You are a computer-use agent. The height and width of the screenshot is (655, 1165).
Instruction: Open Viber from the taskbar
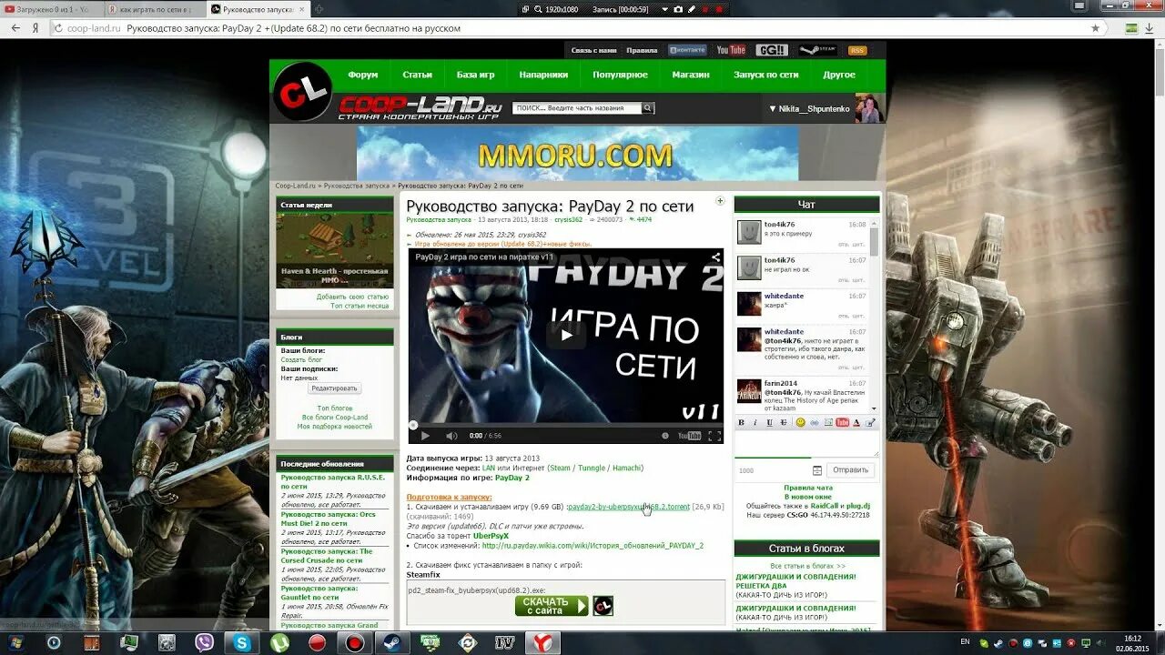[204, 643]
